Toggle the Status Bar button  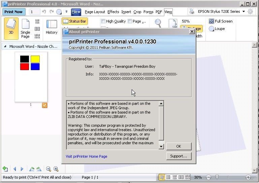pos(75,21)
